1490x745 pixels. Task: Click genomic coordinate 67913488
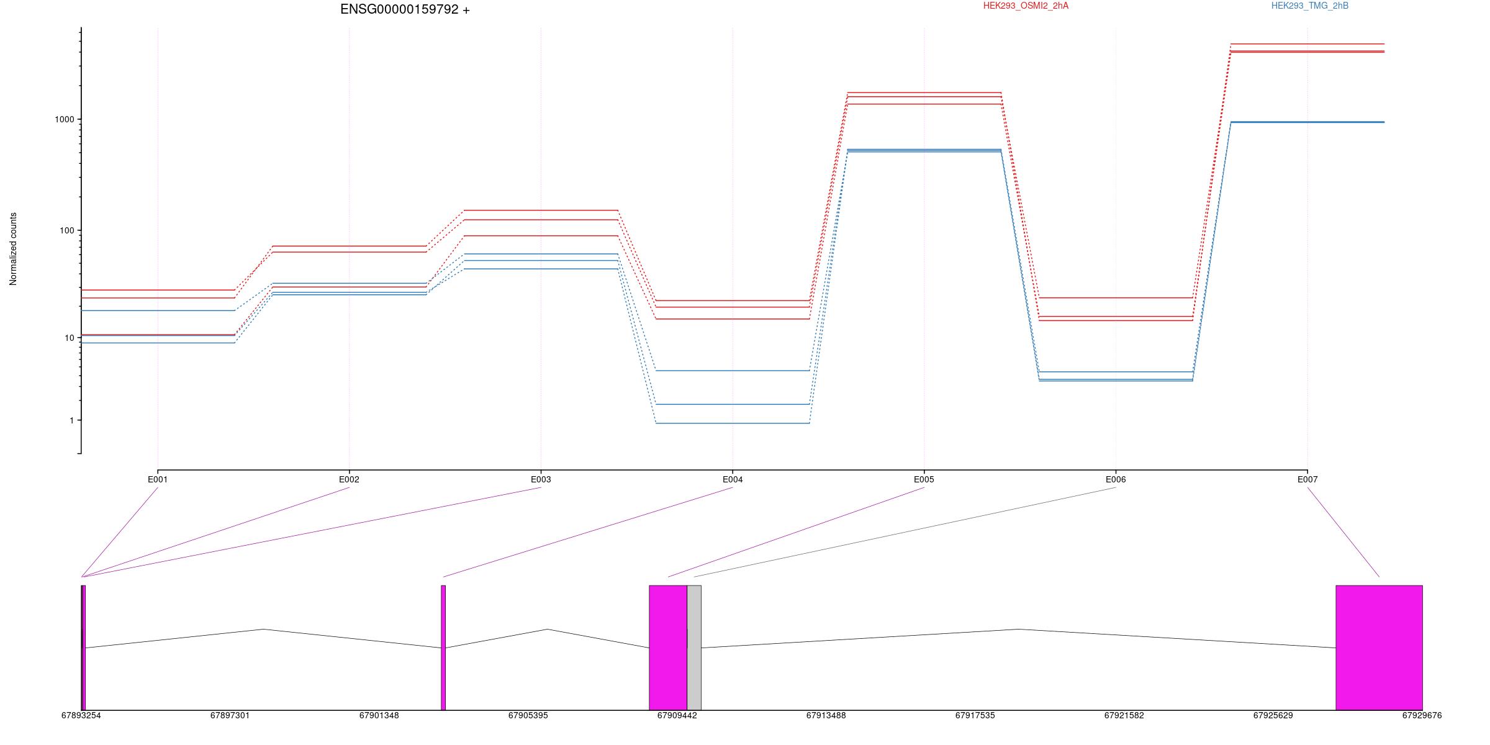click(x=826, y=715)
